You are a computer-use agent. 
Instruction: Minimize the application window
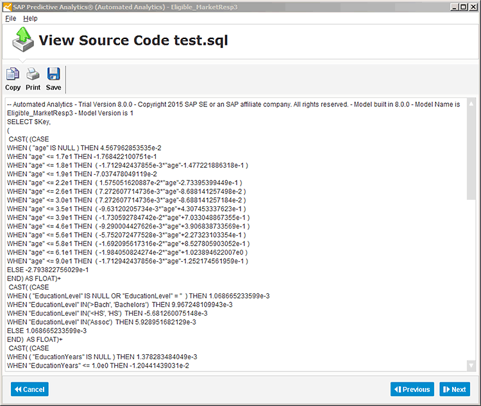(x=455, y=7)
